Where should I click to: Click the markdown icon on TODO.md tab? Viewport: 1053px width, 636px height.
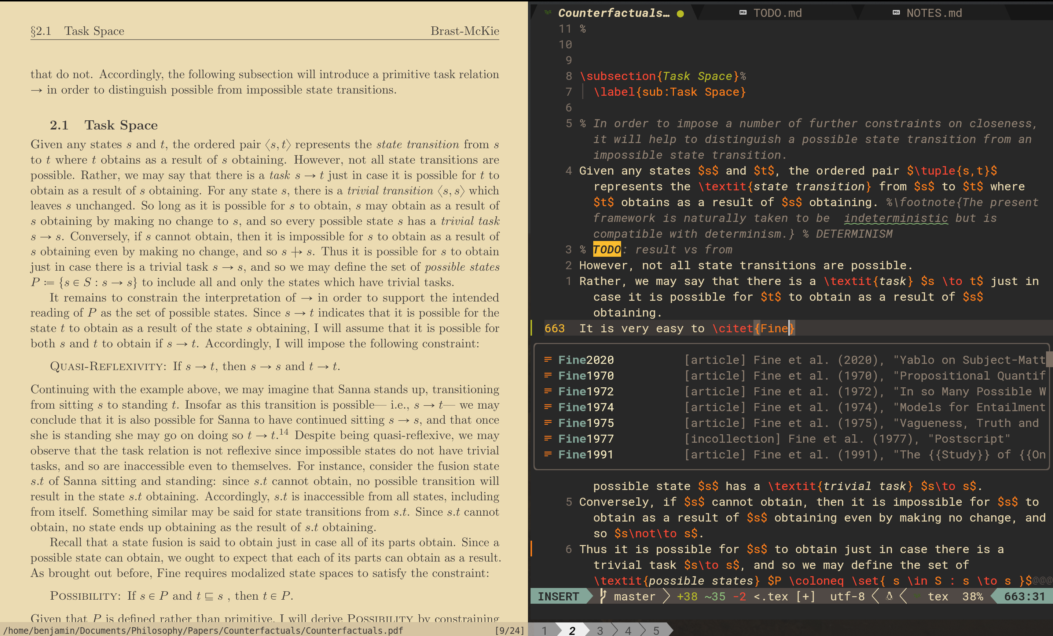coord(743,12)
